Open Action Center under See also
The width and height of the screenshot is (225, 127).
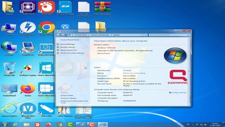[x=67, y=95]
